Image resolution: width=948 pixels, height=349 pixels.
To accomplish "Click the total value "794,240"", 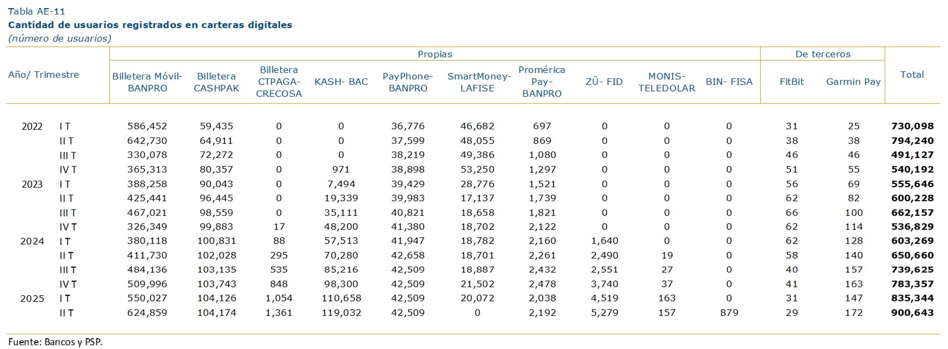I will (912, 141).
